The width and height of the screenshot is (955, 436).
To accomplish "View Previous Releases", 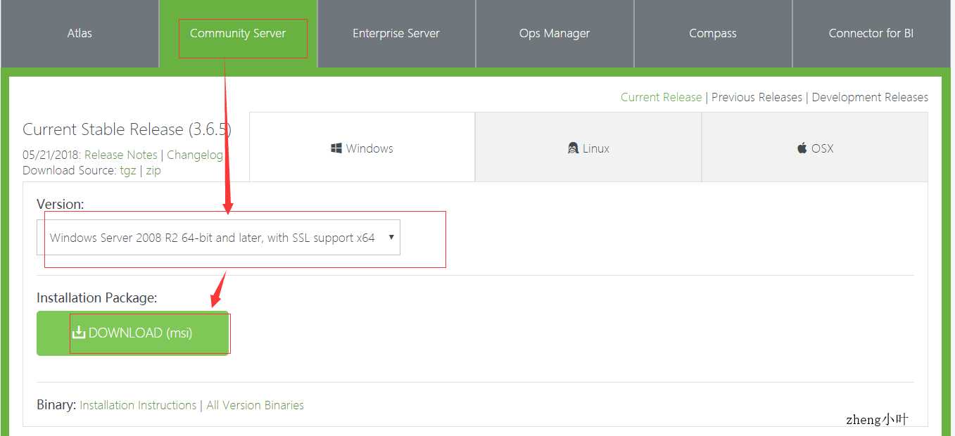I will (x=757, y=97).
